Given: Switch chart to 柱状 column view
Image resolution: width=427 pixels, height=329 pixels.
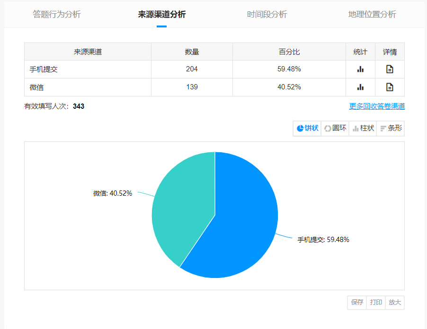Looking at the screenshot, I should coord(363,128).
